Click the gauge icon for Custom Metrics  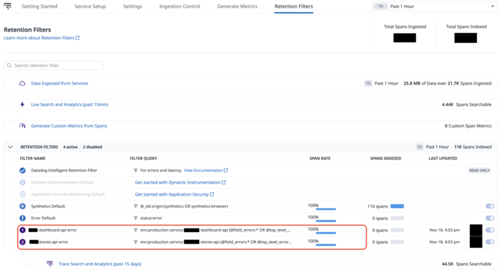point(22,125)
